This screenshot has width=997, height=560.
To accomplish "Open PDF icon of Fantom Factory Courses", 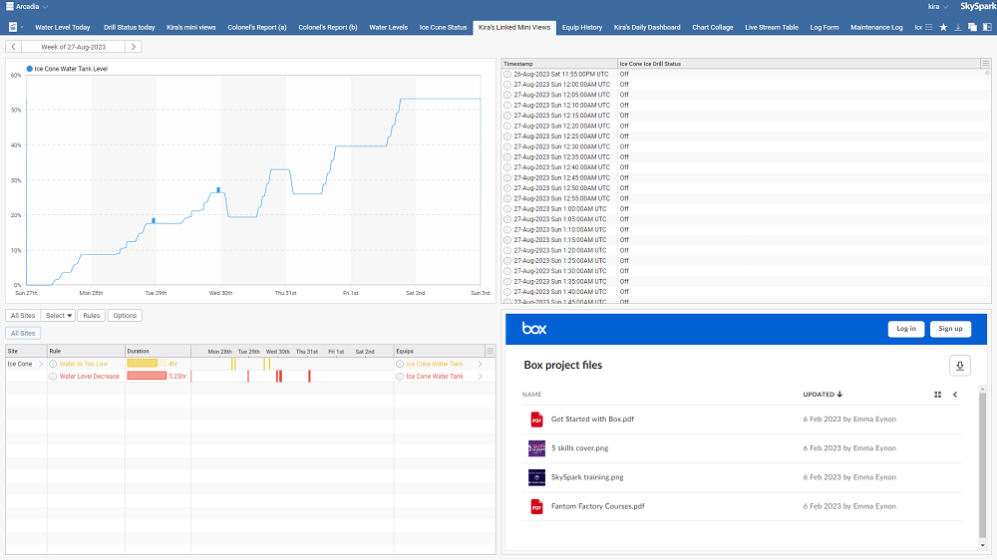I will coord(536,506).
